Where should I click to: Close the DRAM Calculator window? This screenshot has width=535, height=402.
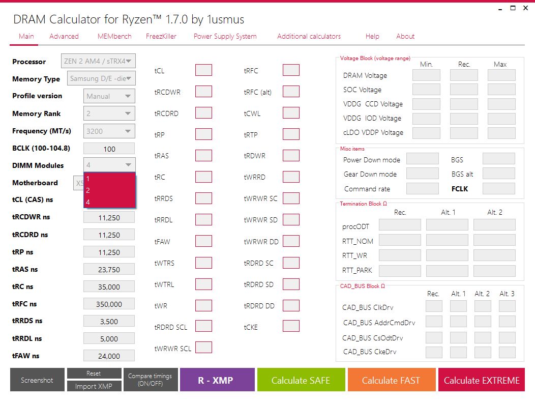pyautogui.click(x=525, y=8)
